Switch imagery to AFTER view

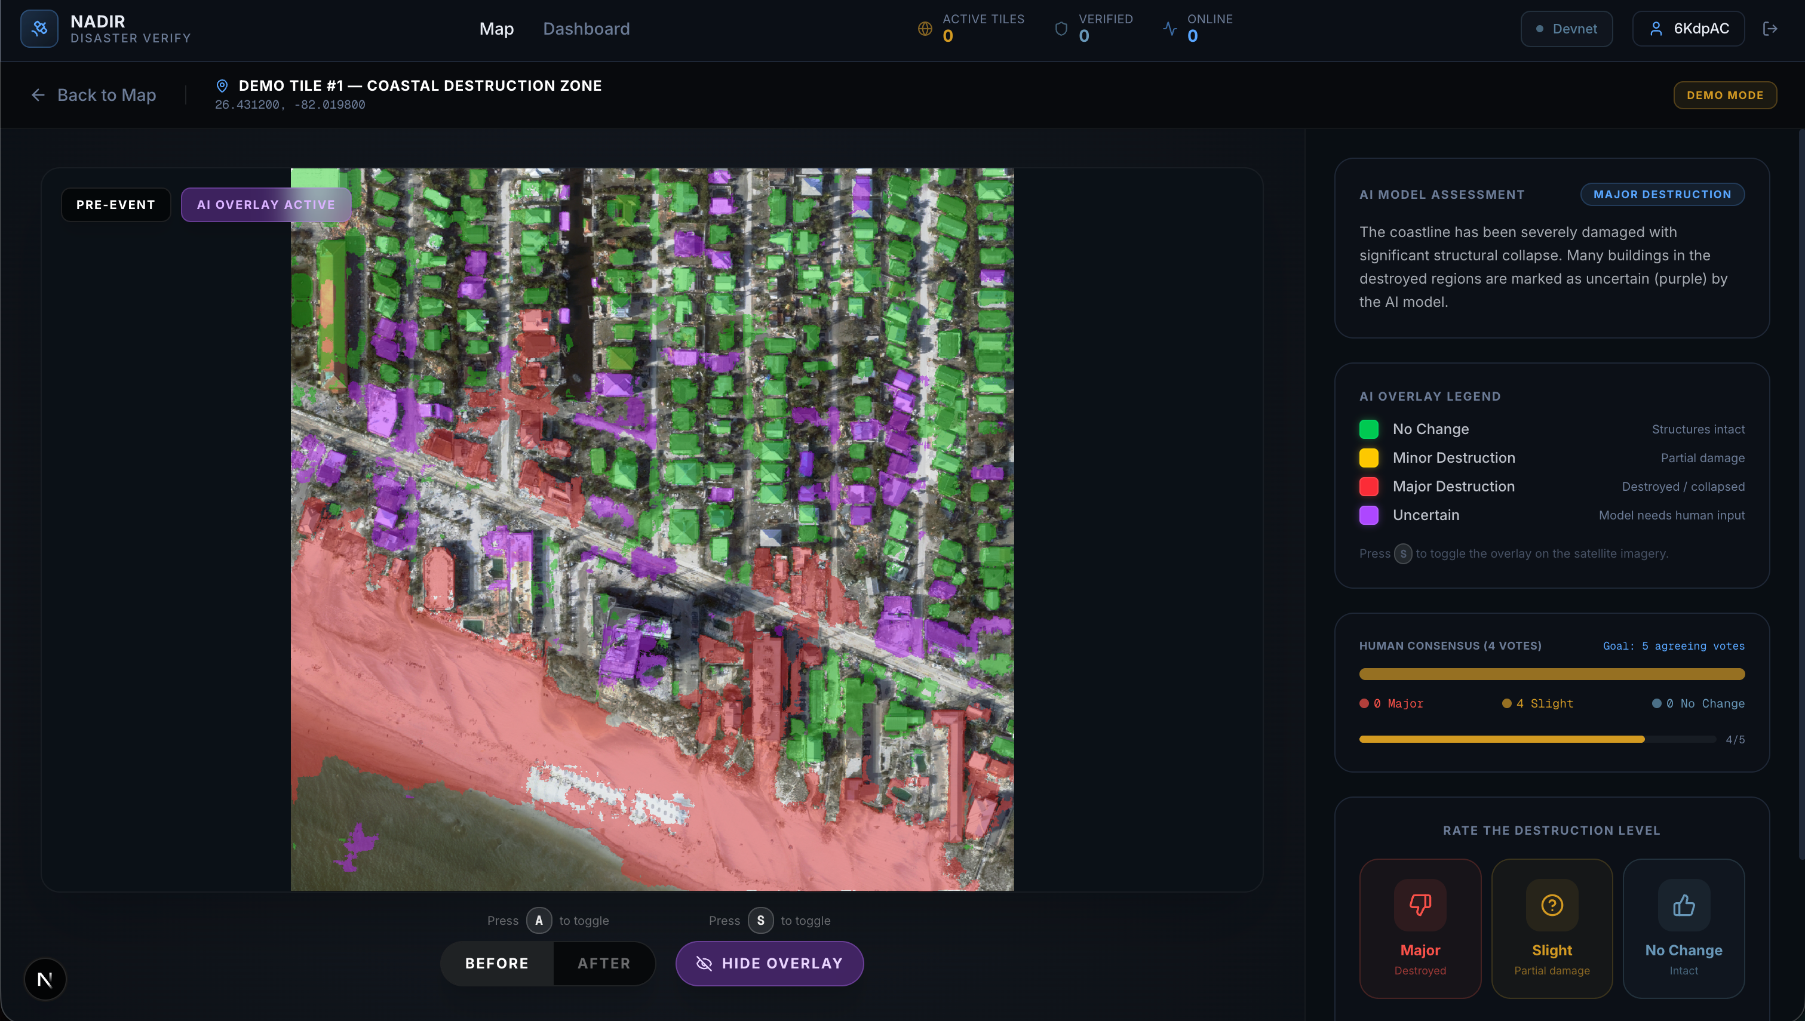click(604, 964)
